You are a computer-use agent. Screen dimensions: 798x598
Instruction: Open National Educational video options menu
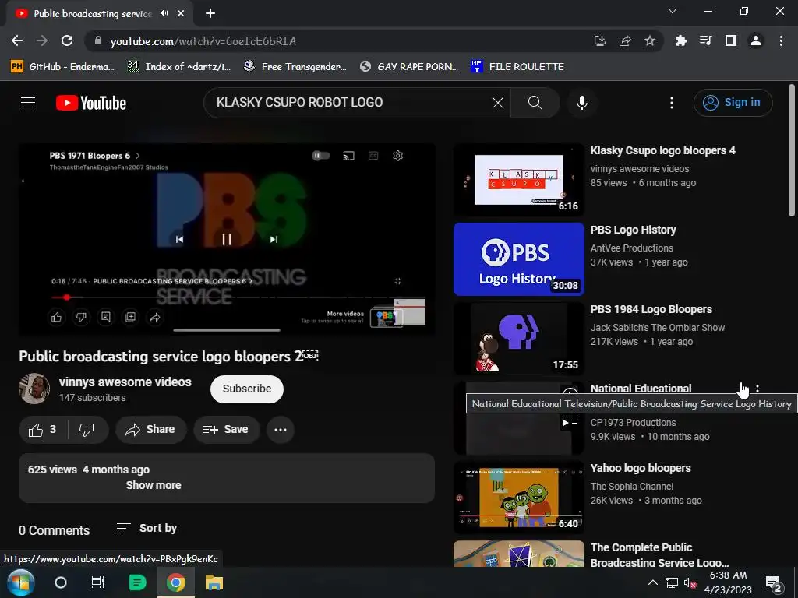757,389
